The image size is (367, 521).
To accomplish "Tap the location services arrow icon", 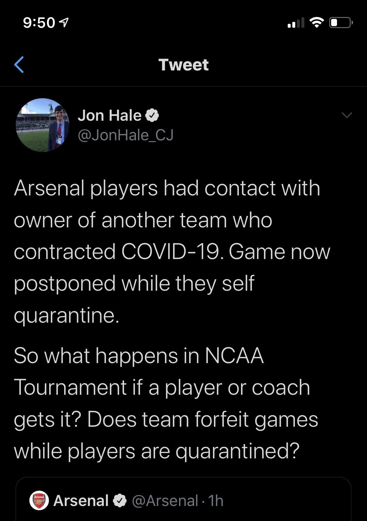I will tap(64, 23).
